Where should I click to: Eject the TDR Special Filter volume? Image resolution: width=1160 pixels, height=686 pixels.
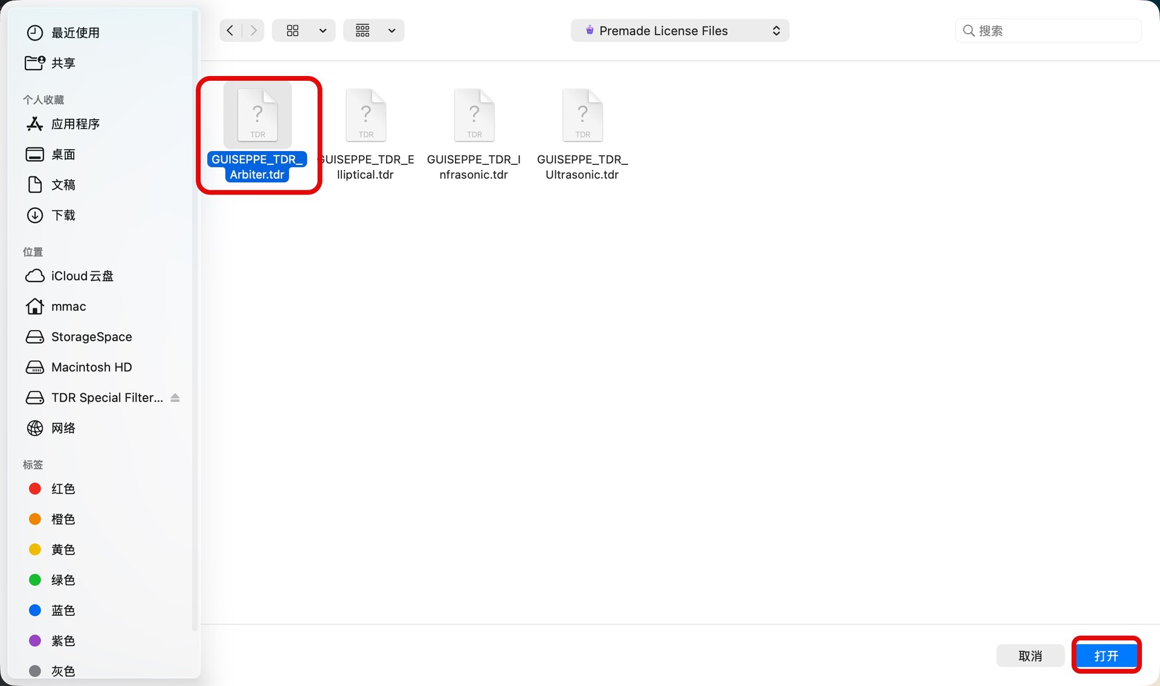[175, 397]
